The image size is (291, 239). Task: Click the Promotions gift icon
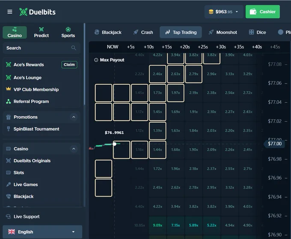(9, 117)
